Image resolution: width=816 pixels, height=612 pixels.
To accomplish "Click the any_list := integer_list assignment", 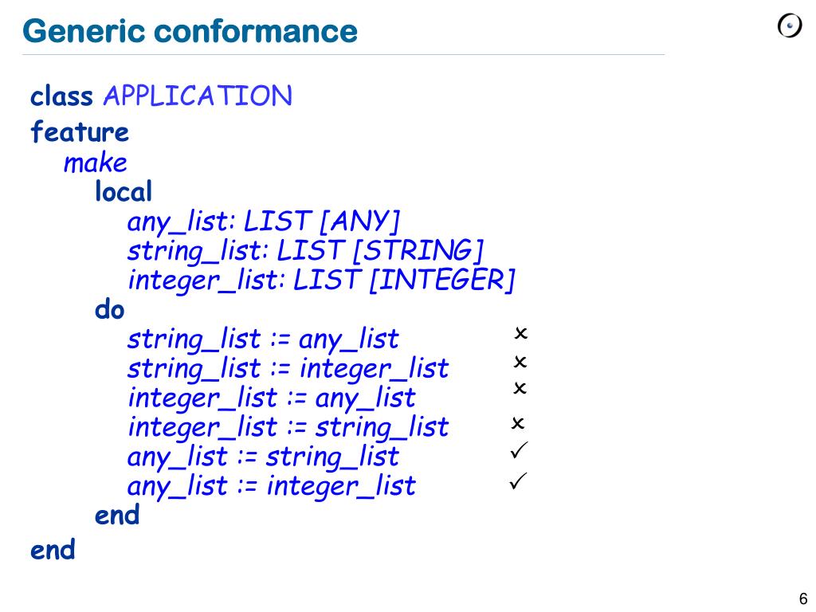I will (x=272, y=486).
